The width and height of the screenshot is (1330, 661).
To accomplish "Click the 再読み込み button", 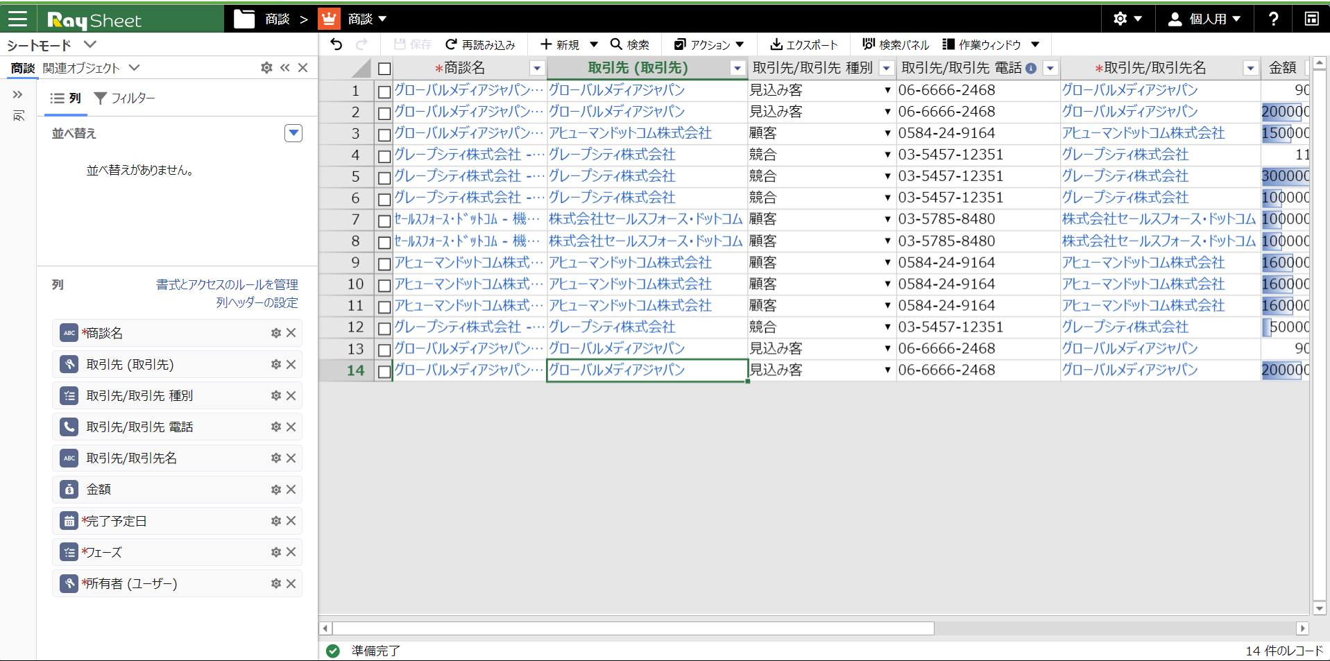I will point(480,44).
